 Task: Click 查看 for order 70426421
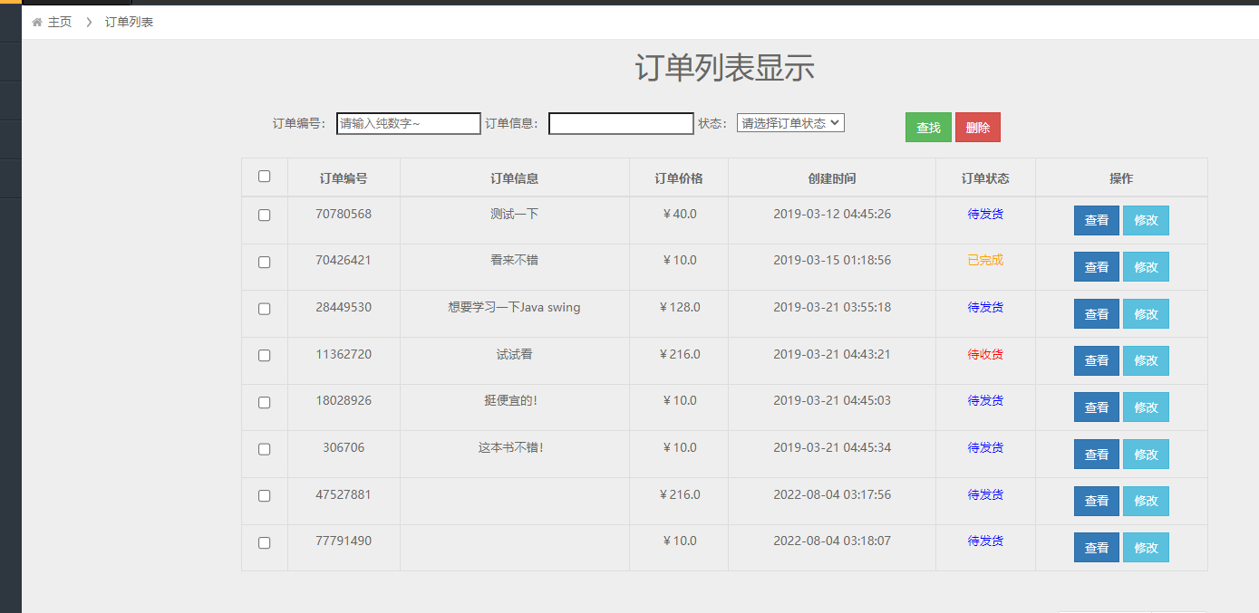[1096, 267]
